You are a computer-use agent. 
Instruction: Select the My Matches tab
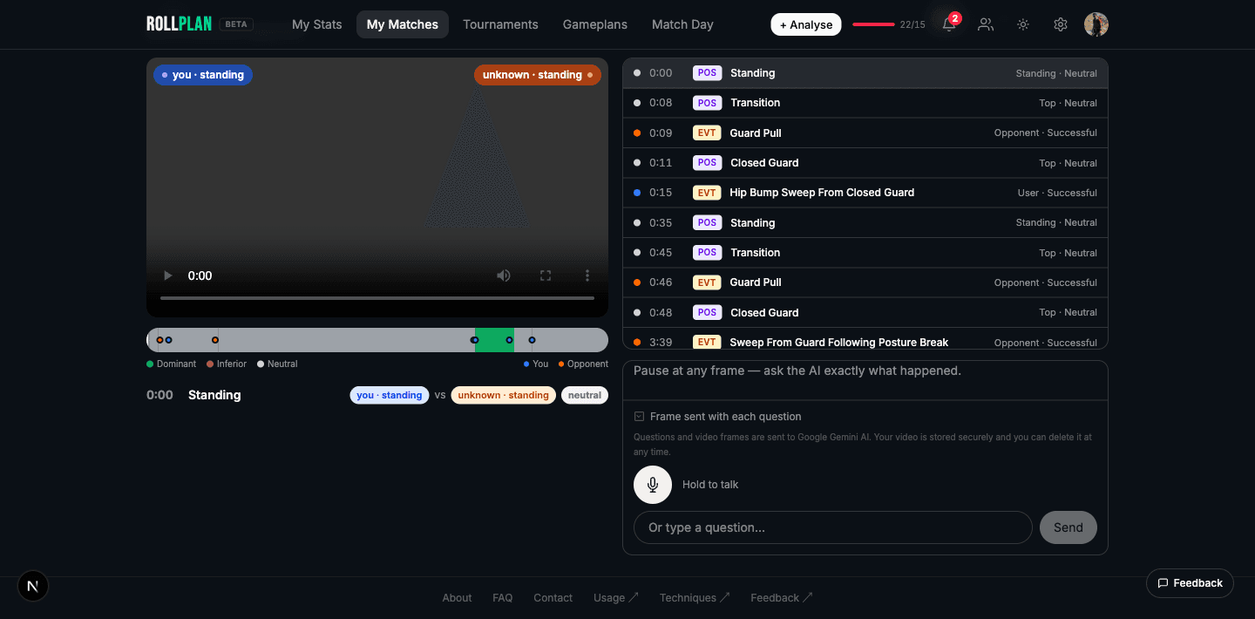click(x=403, y=24)
